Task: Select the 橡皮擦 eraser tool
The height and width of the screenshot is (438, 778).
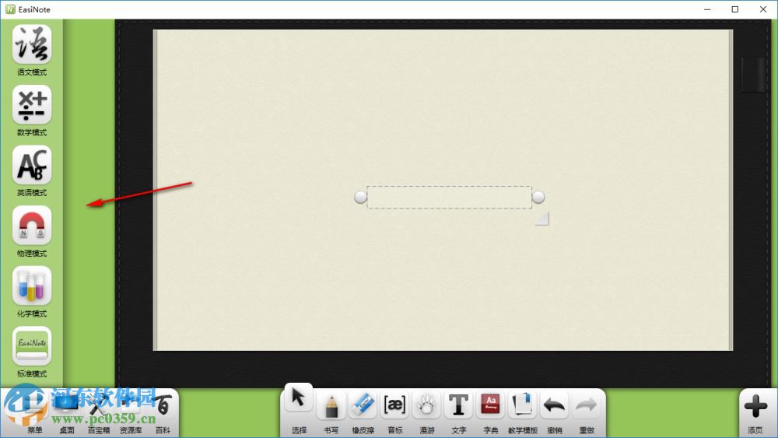Action: (x=363, y=412)
